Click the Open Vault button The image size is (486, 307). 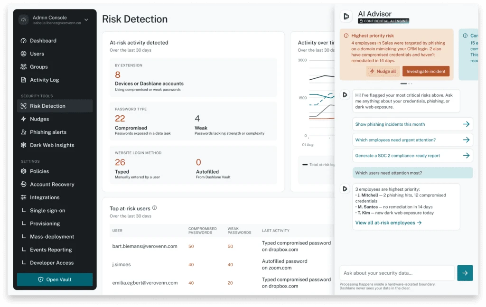tap(55, 279)
